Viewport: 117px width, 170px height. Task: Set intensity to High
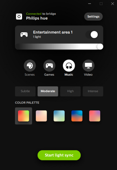coord(70,91)
